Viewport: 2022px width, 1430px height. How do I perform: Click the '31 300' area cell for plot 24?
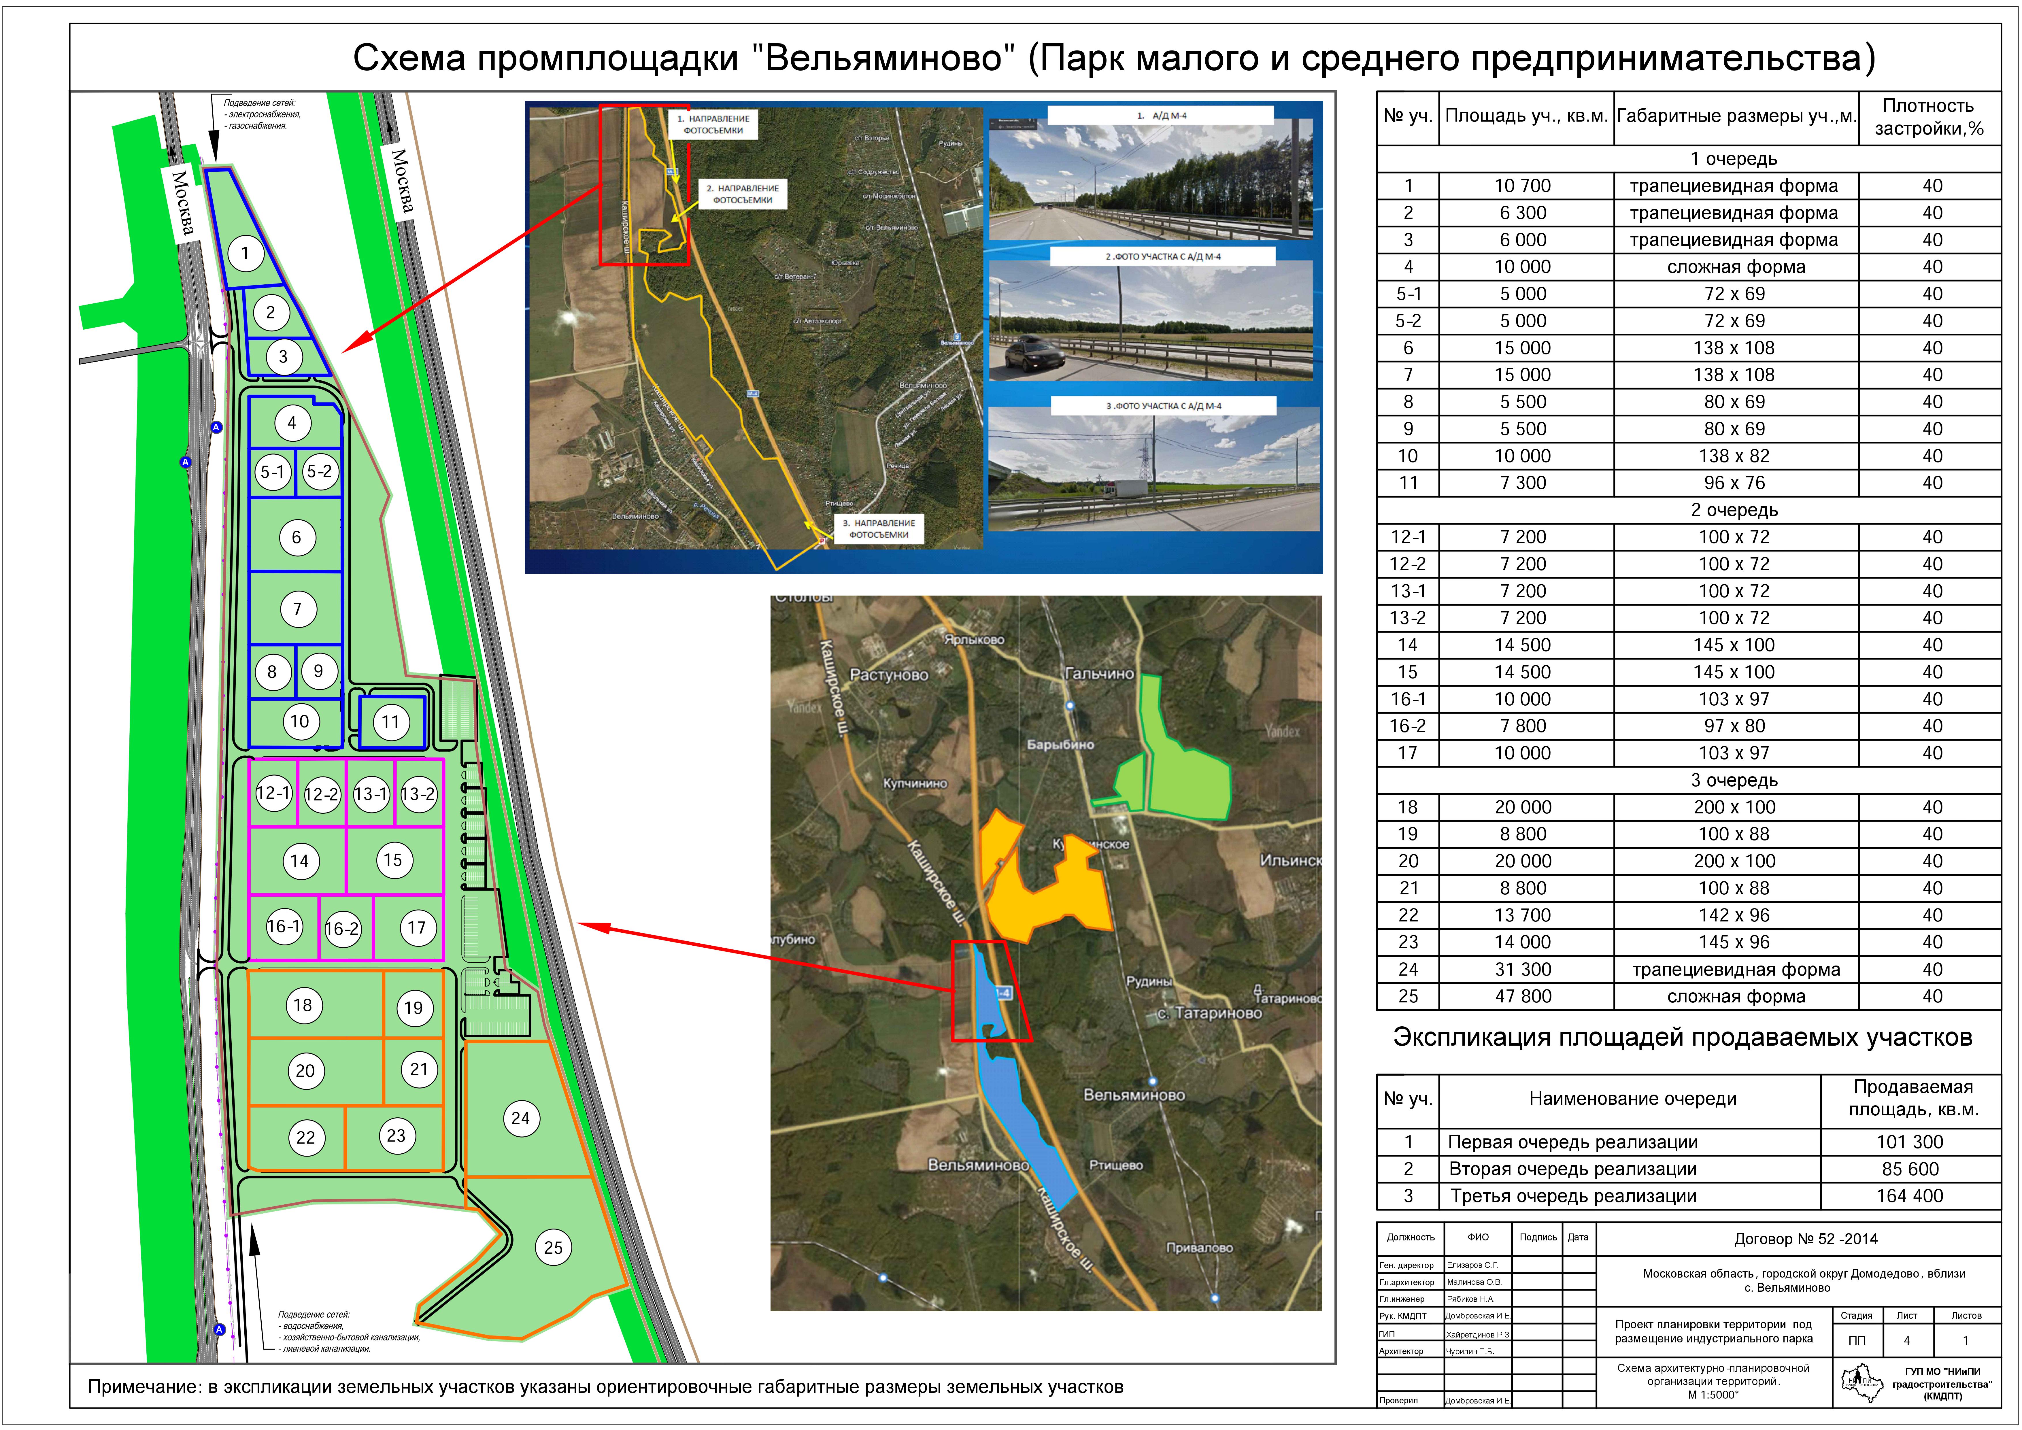pos(1526,970)
